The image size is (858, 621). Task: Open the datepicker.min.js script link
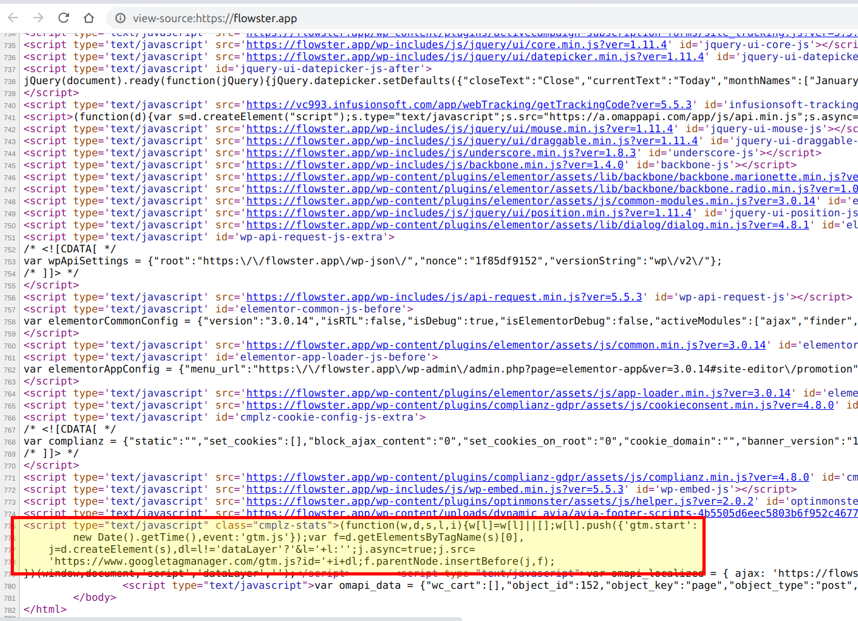click(475, 57)
